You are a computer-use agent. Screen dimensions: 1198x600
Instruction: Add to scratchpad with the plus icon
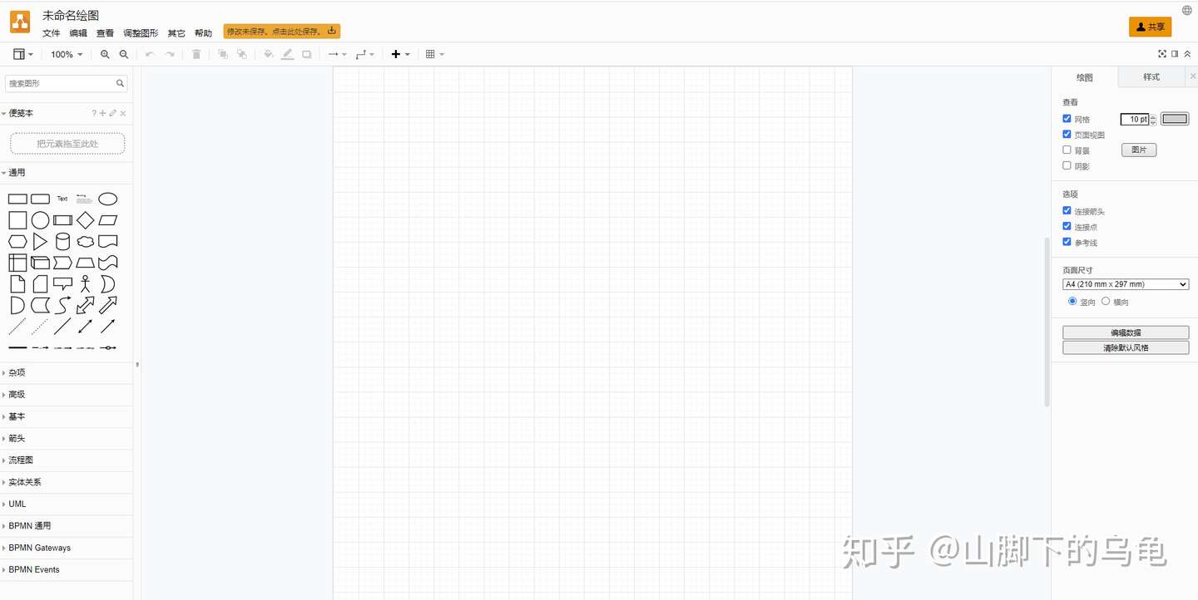[x=103, y=113]
